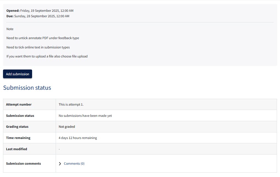Viewport: 280px width, 177px height.
Task: Click the 'This is attempt 1.' cell
Action: pos(71,105)
